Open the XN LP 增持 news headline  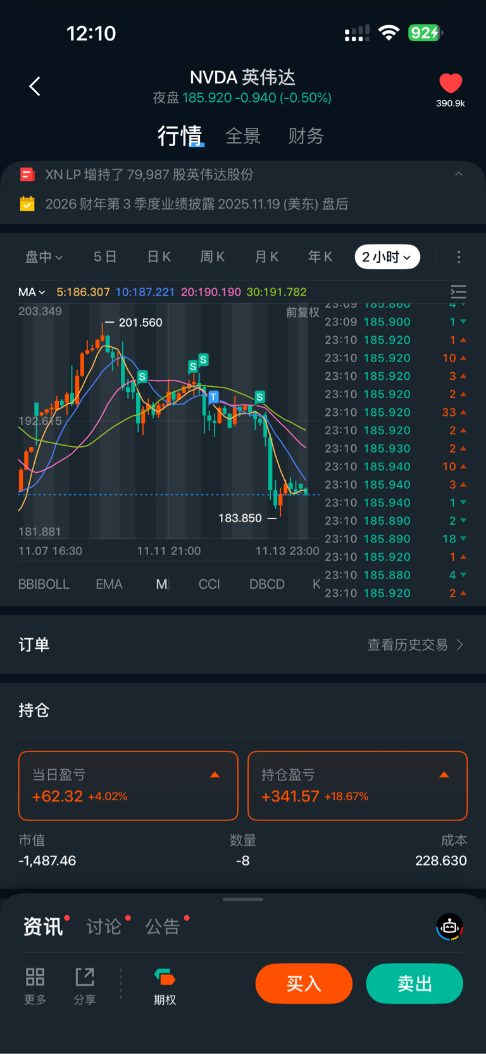(149, 175)
